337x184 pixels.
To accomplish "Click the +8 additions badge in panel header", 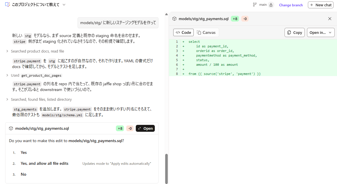I will 235,19.
